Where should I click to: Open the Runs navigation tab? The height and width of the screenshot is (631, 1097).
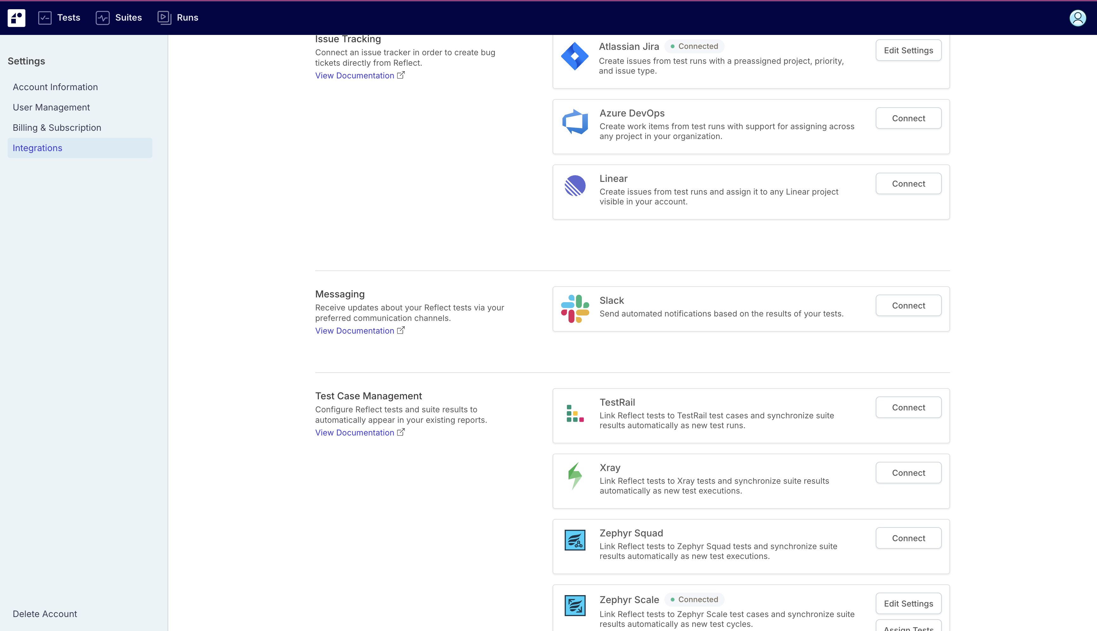178,18
